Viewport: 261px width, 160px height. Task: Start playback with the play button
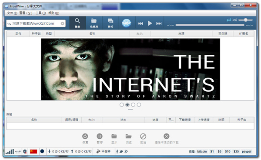(x=150, y=23)
